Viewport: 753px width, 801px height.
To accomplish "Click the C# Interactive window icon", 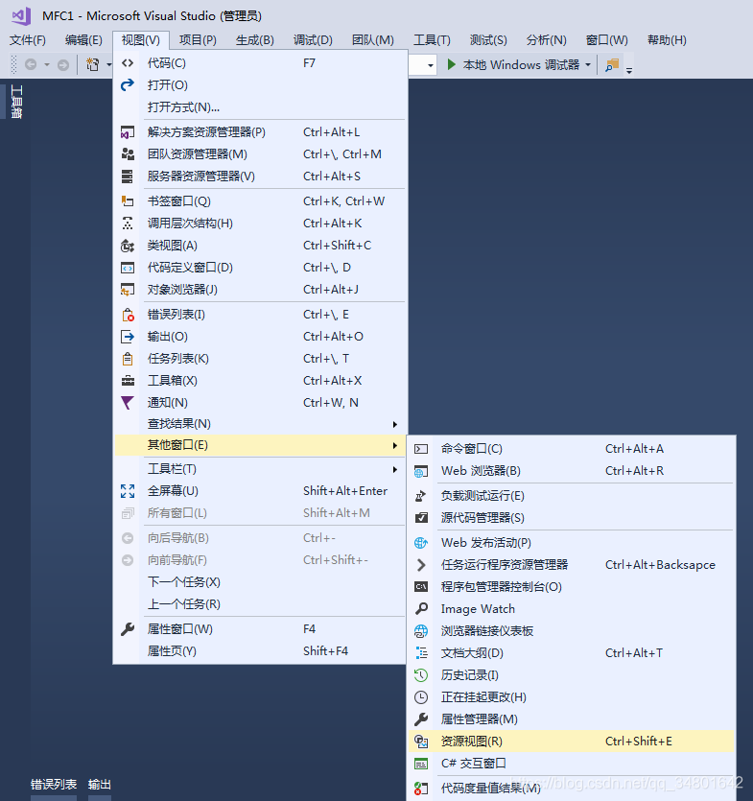I will coord(421,764).
